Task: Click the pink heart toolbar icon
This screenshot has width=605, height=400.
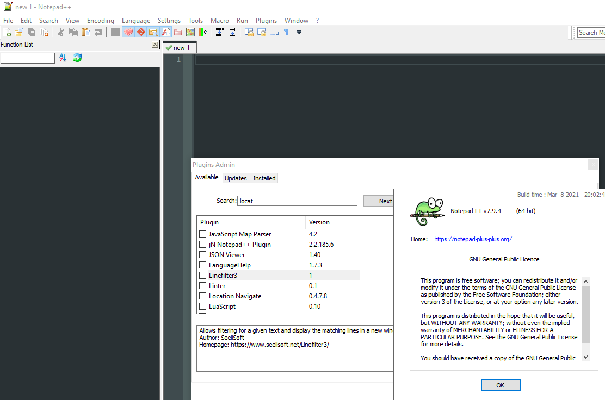Action: click(128, 32)
